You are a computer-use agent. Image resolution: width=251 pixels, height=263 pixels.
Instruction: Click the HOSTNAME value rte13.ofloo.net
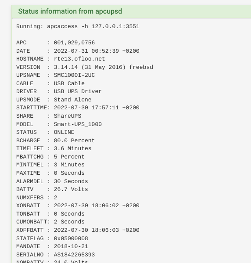(79, 59)
